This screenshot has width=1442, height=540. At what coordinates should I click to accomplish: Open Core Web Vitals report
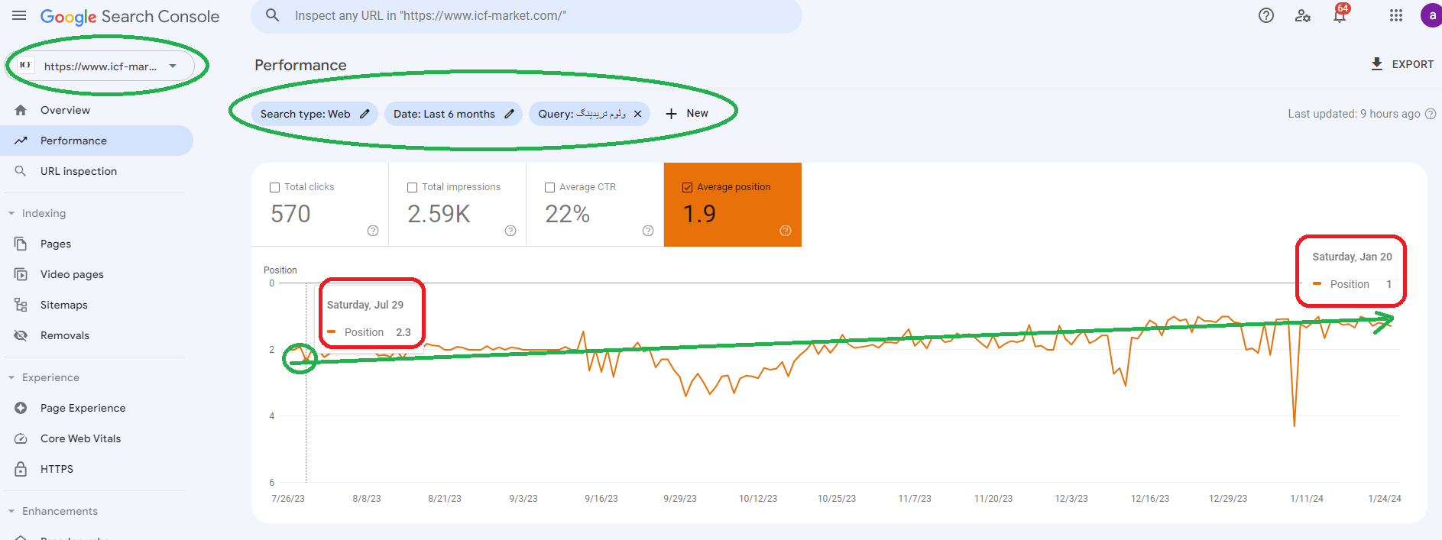point(80,438)
